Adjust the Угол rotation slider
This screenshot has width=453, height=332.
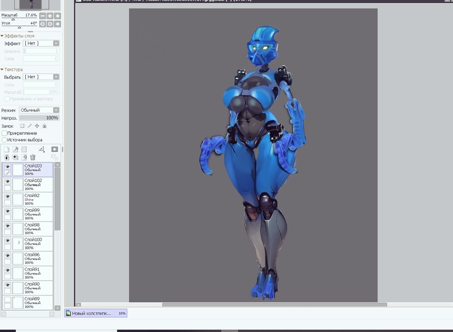point(19,27)
